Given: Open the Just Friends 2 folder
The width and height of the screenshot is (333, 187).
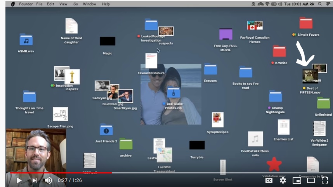Looking at the screenshot, I should [x=106, y=130].
